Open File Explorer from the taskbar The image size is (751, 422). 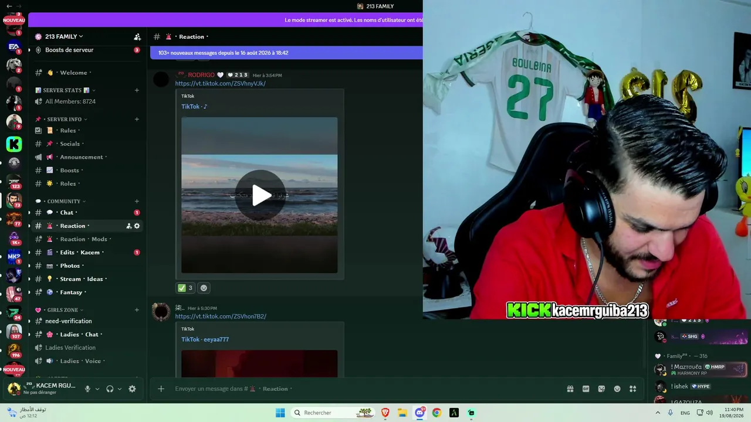402,413
